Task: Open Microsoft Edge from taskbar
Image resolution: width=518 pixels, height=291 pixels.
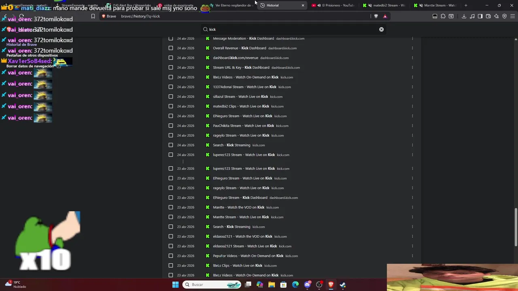Action: 295,285
